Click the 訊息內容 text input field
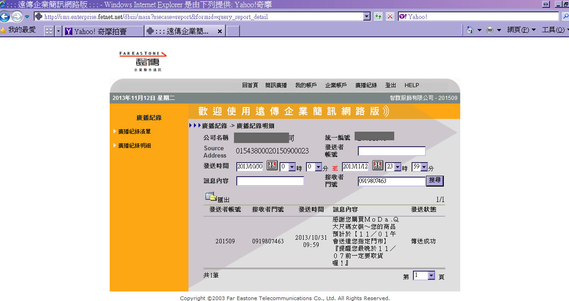The height and width of the screenshot is (301, 569). [x=270, y=181]
